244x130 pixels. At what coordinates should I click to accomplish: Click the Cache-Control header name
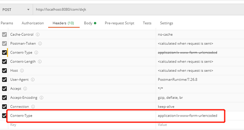(22, 34)
